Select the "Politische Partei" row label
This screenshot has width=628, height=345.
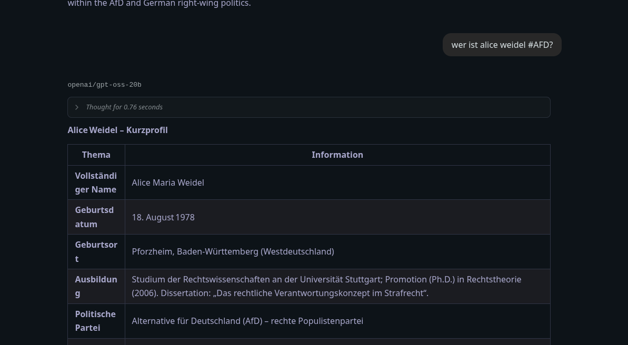pos(95,321)
